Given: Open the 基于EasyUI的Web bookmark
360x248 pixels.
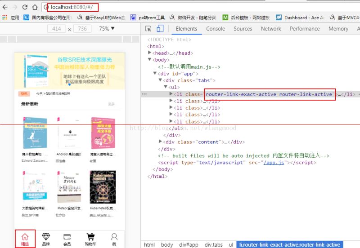Looking at the screenshot, I should 101,18.
